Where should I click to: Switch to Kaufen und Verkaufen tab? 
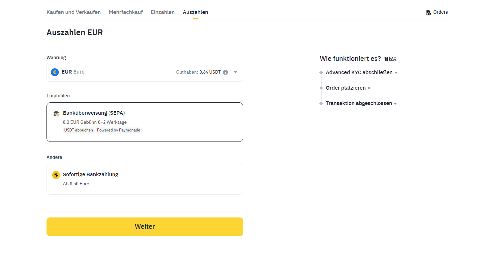click(x=74, y=12)
